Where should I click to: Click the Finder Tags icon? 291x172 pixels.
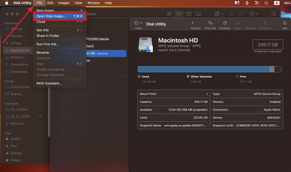click(241, 14)
